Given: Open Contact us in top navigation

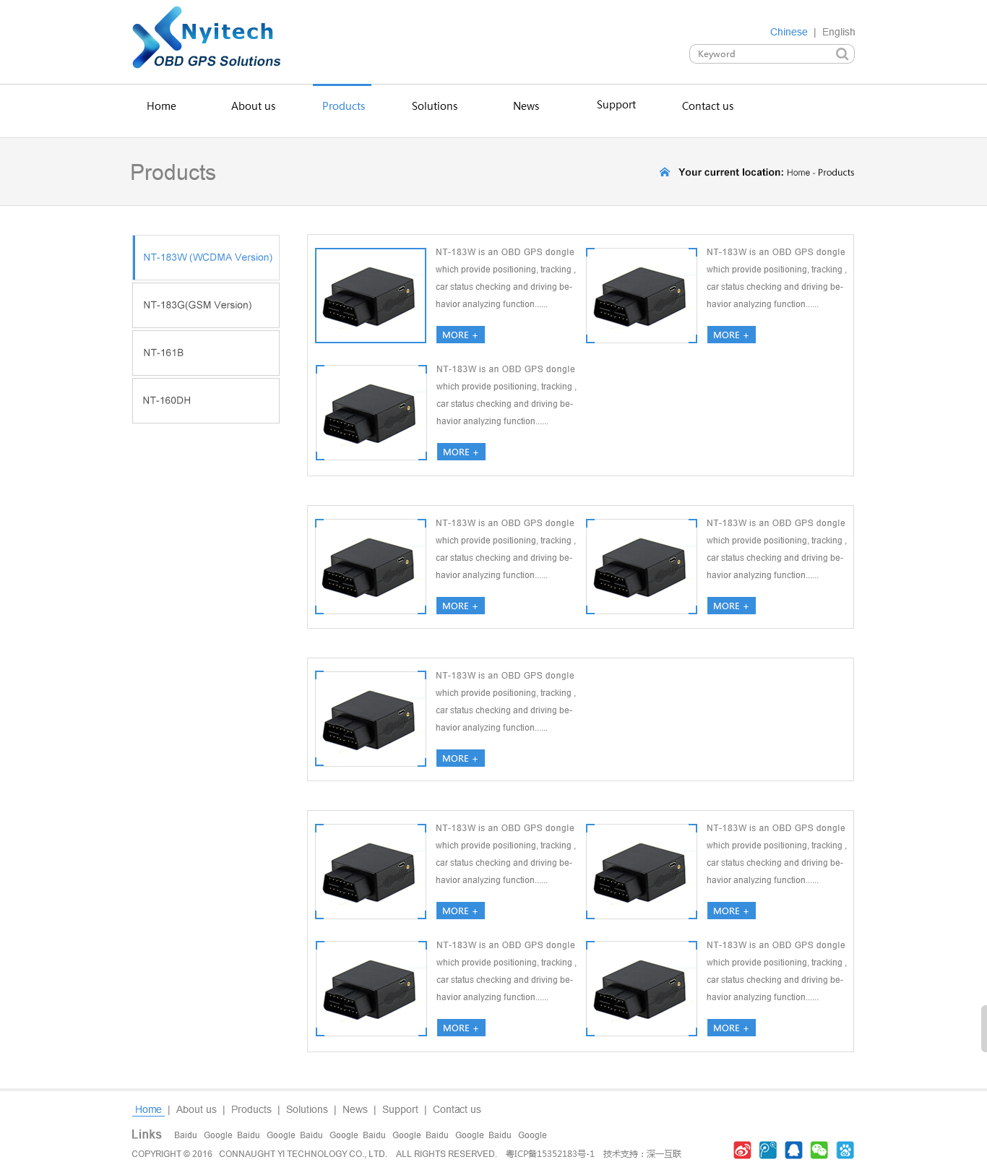Looking at the screenshot, I should pyautogui.click(x=707, y=106).
